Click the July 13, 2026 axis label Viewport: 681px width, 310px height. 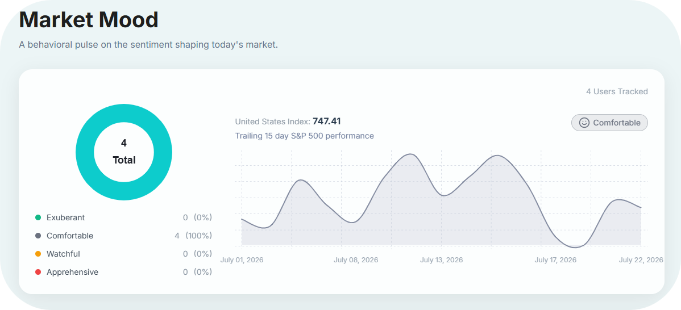[441, 260]
